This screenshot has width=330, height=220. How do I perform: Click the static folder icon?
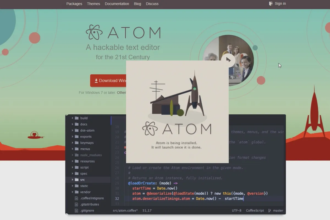point(76,186)
